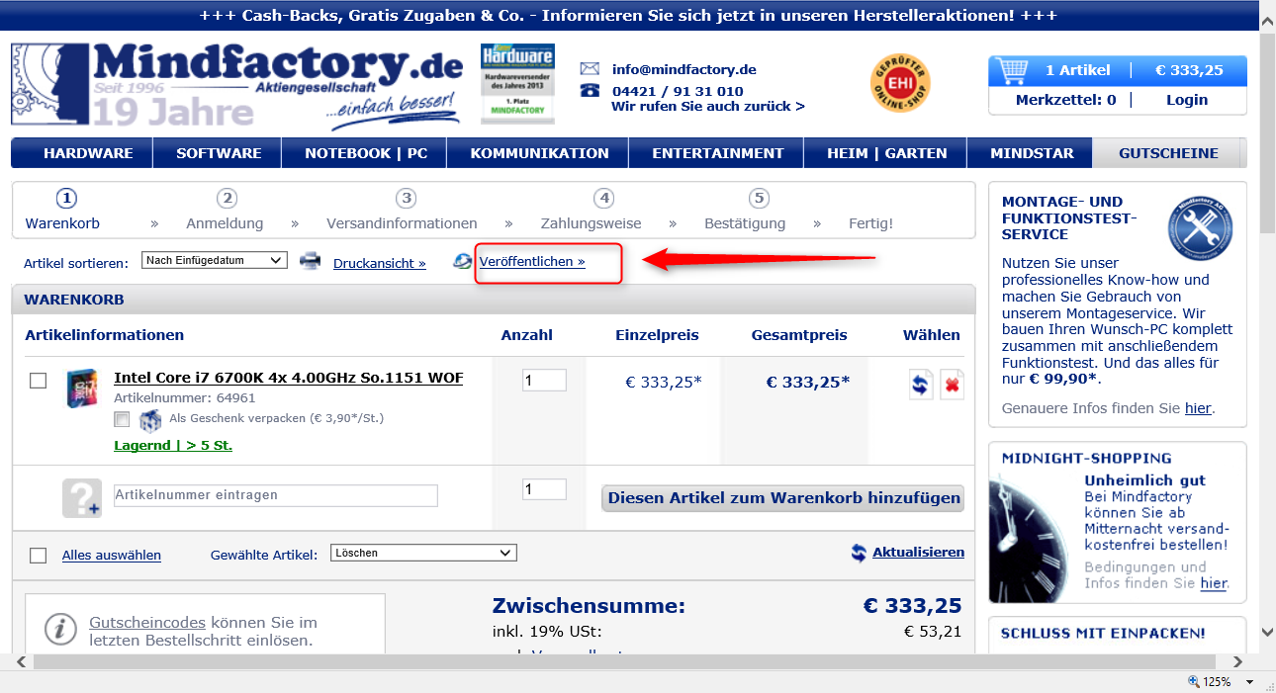This screenshot has height=693, width=1276.
Task: Click the info icon by Gutscheincodes
Action: click(x=61, y=629)
